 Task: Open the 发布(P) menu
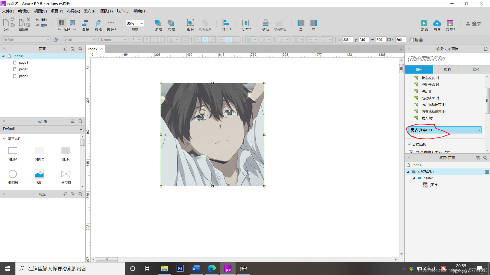tap(90, 11)
